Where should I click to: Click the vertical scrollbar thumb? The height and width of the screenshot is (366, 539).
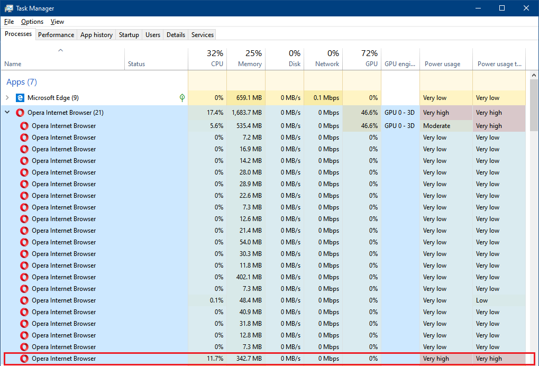tap(533, 106)
